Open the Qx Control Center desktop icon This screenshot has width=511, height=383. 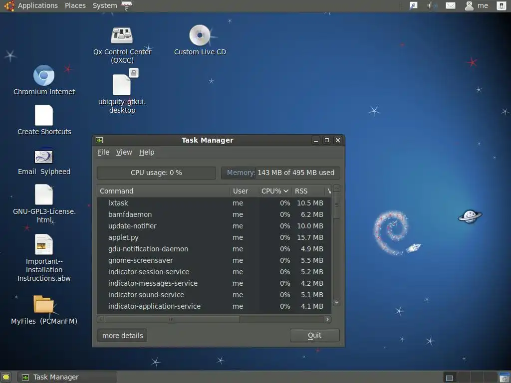tap(122, 35)
